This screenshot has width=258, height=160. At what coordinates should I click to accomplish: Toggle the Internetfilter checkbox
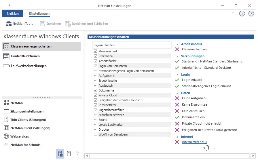[x=95, y=105]
